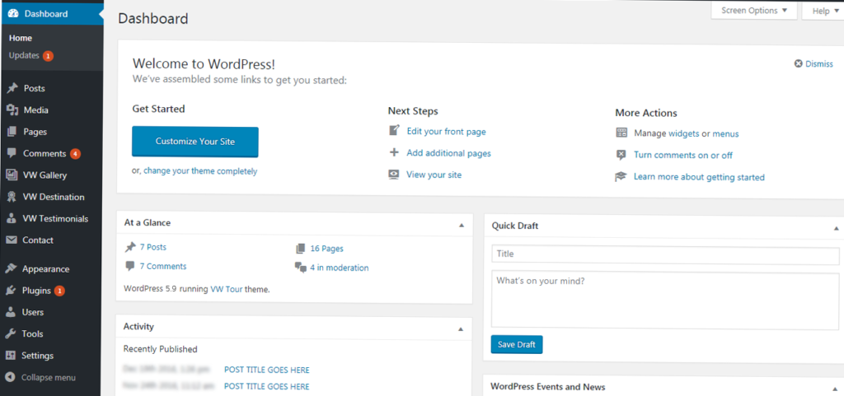Click the Dismiss link text

(x=819, y=64)
